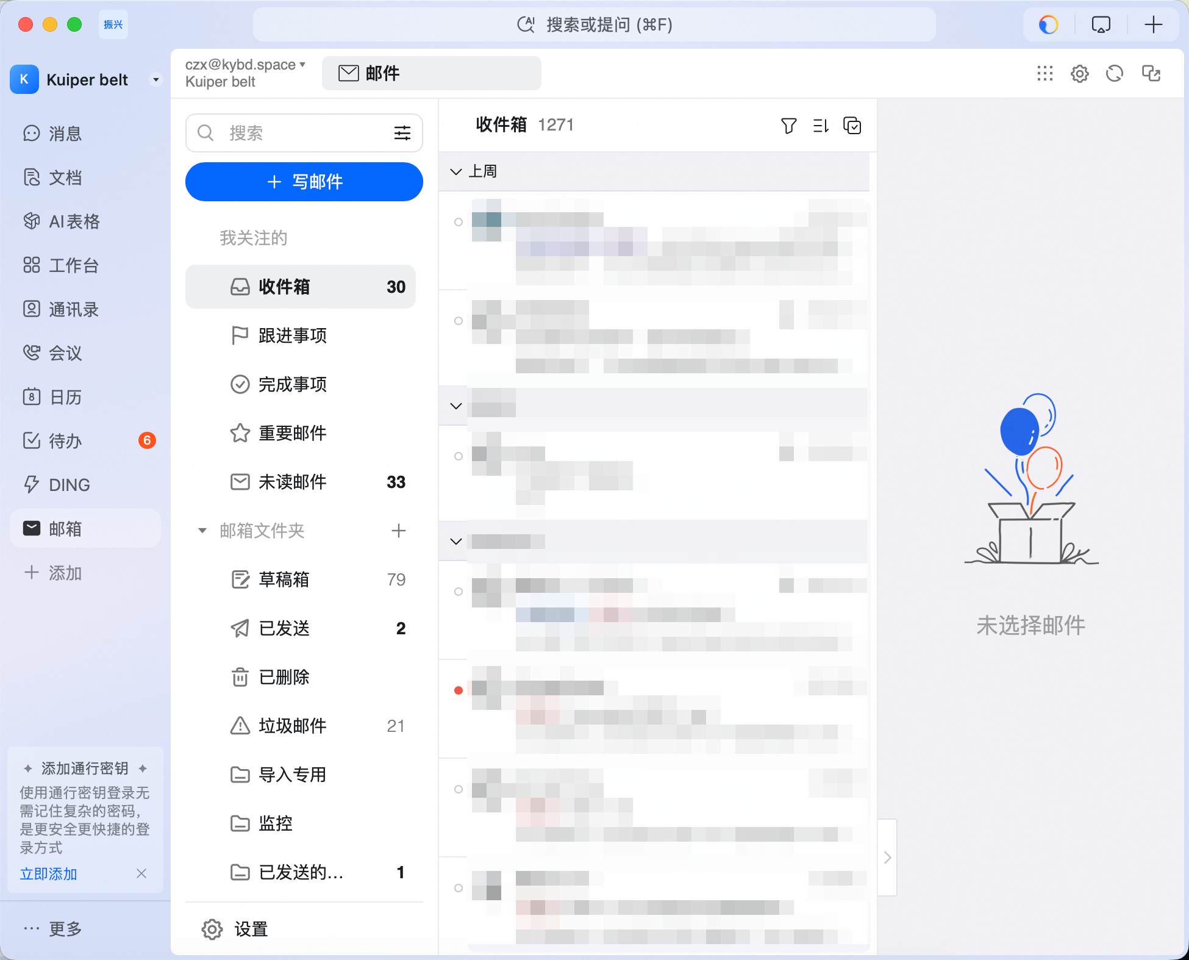Open 导入专用 folder
Viewport: 1189px width, 960px height.
301,775
